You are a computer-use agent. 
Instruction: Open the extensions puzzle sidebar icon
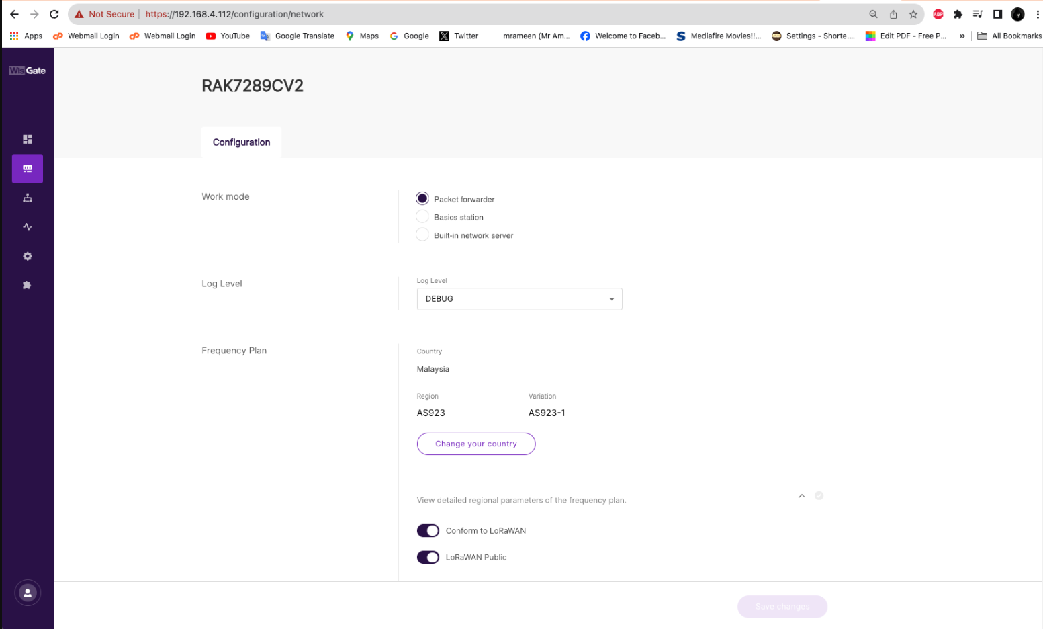pos(28,285)
